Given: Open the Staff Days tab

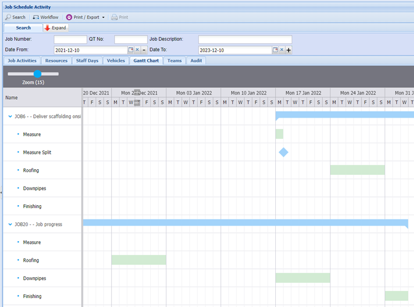Looking at the screenshot, I should (x=87, y=61).
